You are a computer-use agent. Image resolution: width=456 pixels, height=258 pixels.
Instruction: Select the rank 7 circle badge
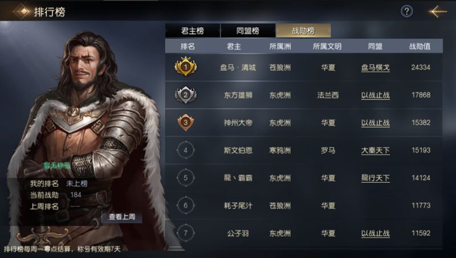tap(186, 233)
